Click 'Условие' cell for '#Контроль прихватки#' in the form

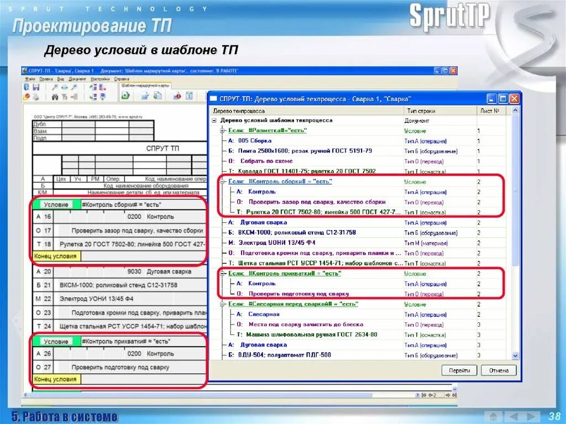click(56, 341)
